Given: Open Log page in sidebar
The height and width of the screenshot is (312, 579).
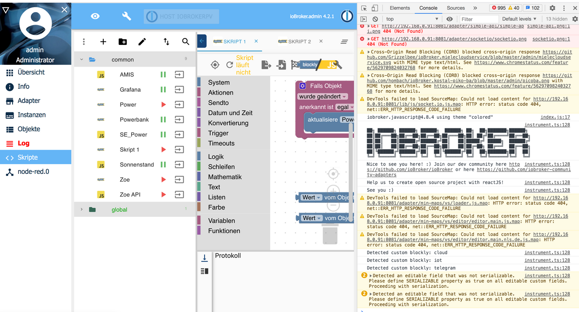Looking at the screenshot, I should [36, 143].
